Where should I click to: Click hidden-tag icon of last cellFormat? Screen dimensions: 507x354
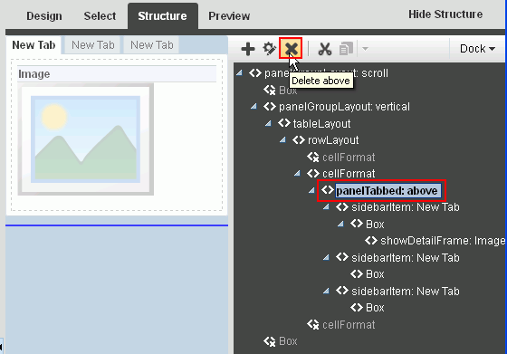click(313, 324)
